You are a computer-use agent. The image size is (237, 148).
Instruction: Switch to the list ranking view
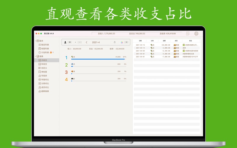[126, 42]
